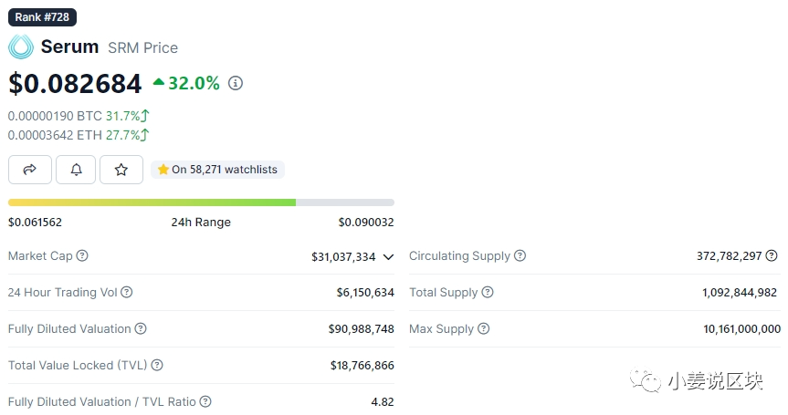Click the SRM Price label
Image resolution: width=788 pixels, height=415 pixels.
(142, 47)
